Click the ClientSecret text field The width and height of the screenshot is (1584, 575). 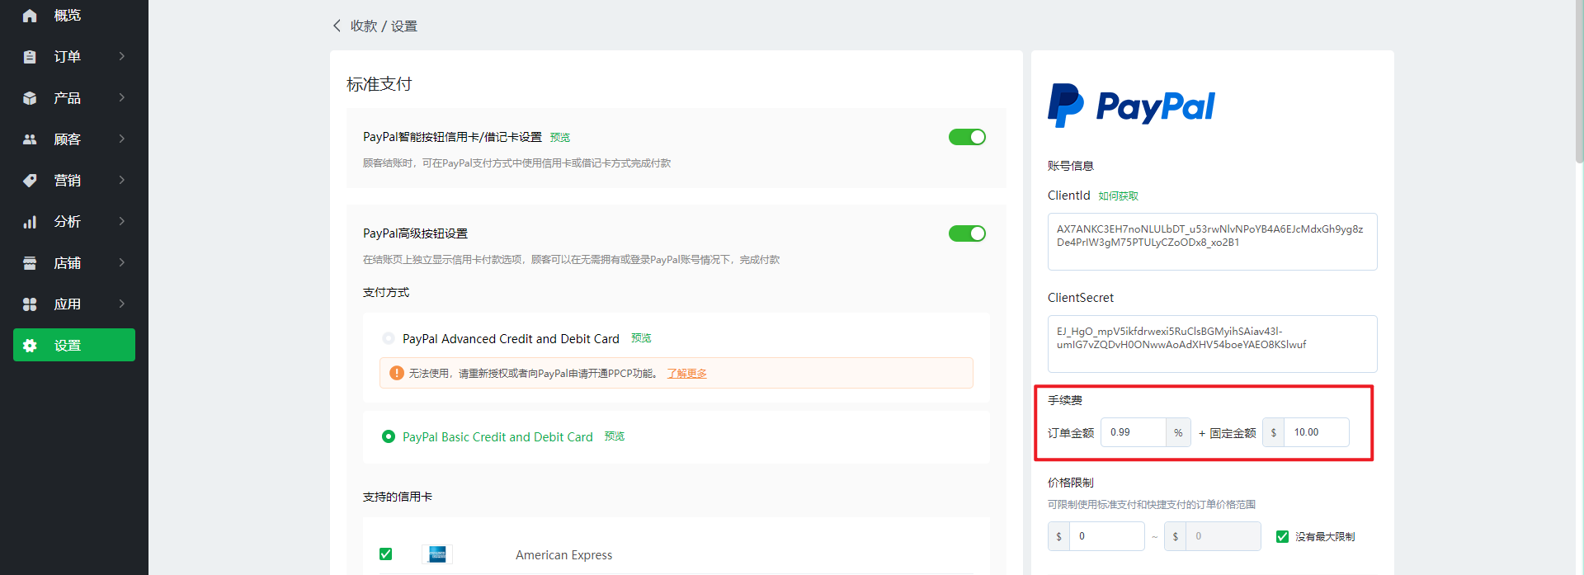click(x=1212, y=344)
